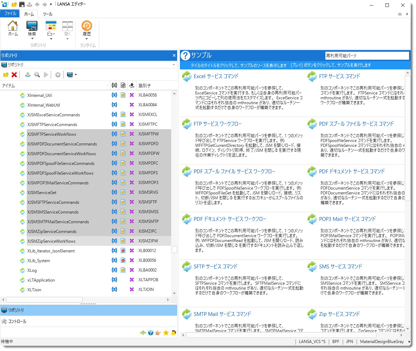The image size is (416, 351).
Task: Click the Zip サービス コマンド tile icon
Action: [312, 314]
